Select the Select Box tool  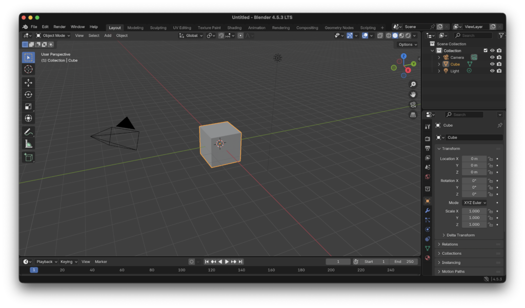point(29,57)
